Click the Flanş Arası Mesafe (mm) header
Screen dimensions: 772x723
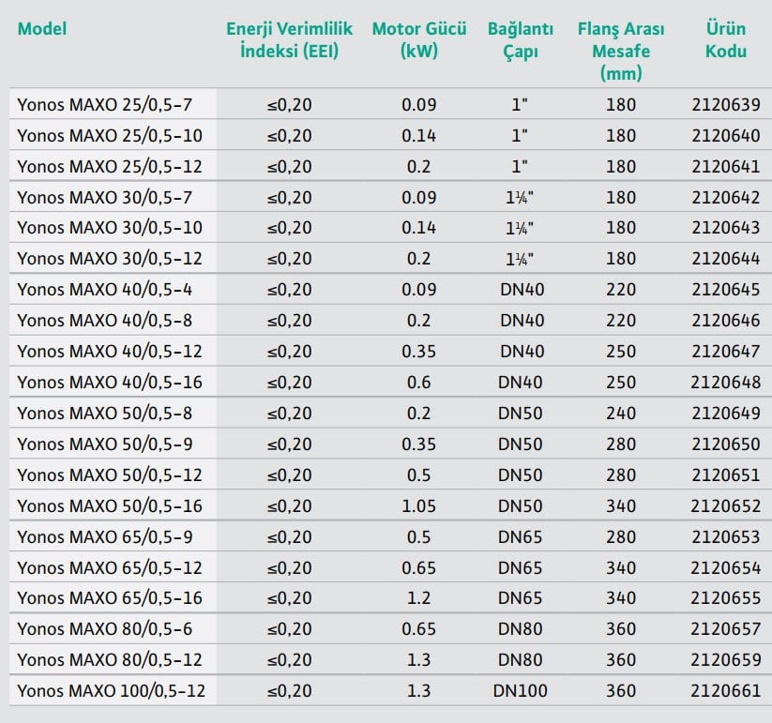tap(621, 52)
